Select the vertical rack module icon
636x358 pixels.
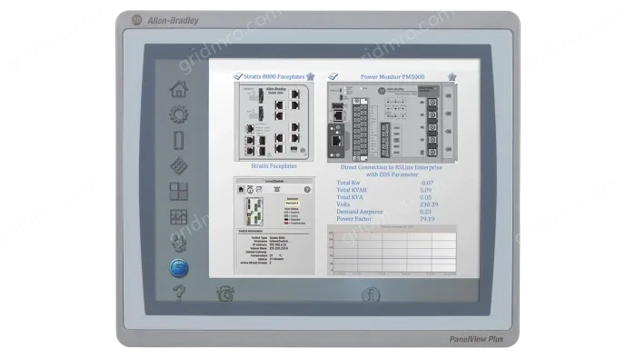pyautogui.click(x=178, y=140)
